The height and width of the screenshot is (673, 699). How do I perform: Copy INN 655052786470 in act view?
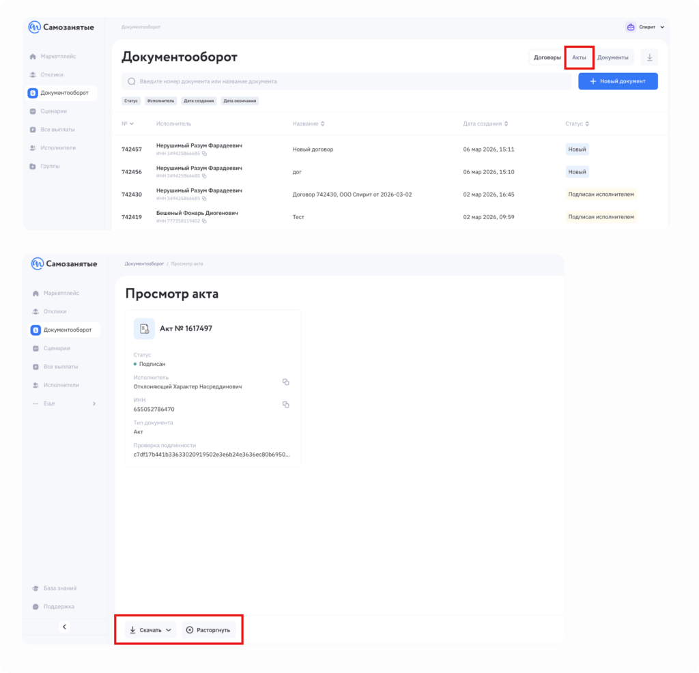(x=286, y=405)
